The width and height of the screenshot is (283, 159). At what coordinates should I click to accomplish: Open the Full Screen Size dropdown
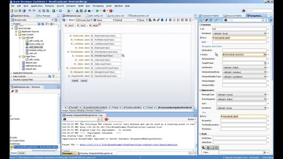pyautogui.click(x=84, y=20)
